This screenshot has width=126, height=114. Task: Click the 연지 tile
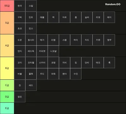click(20, 51)
